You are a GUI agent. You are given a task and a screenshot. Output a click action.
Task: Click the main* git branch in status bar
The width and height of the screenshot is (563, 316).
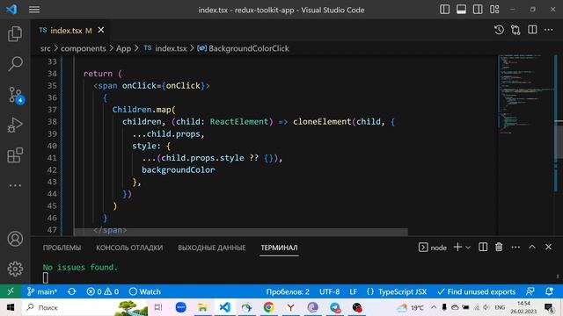click(42, 291)
